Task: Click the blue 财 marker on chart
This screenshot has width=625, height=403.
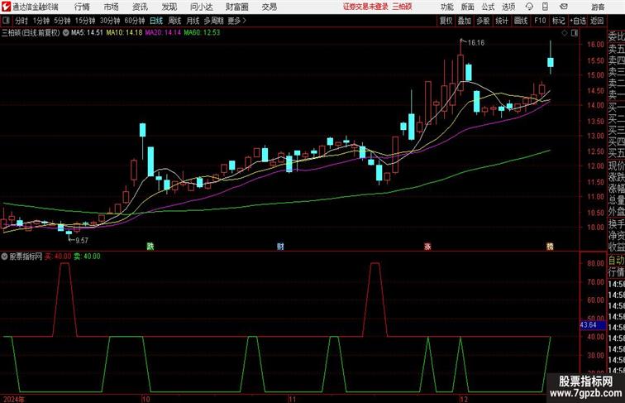Action: [280, 247]
